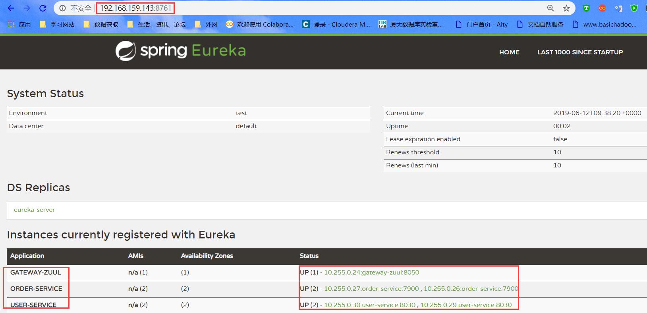This screenshot has height=313, width=647.
Task: Open the 厦大数据库实验室 bookmark
Action: tap(411, 24)
